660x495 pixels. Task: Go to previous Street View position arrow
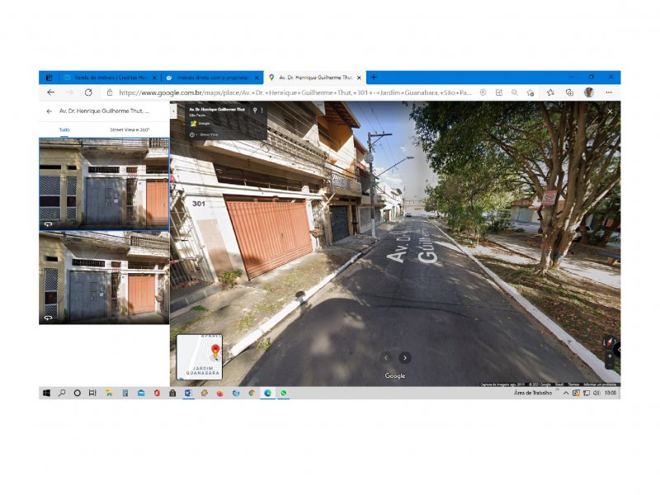click(385, 358)
